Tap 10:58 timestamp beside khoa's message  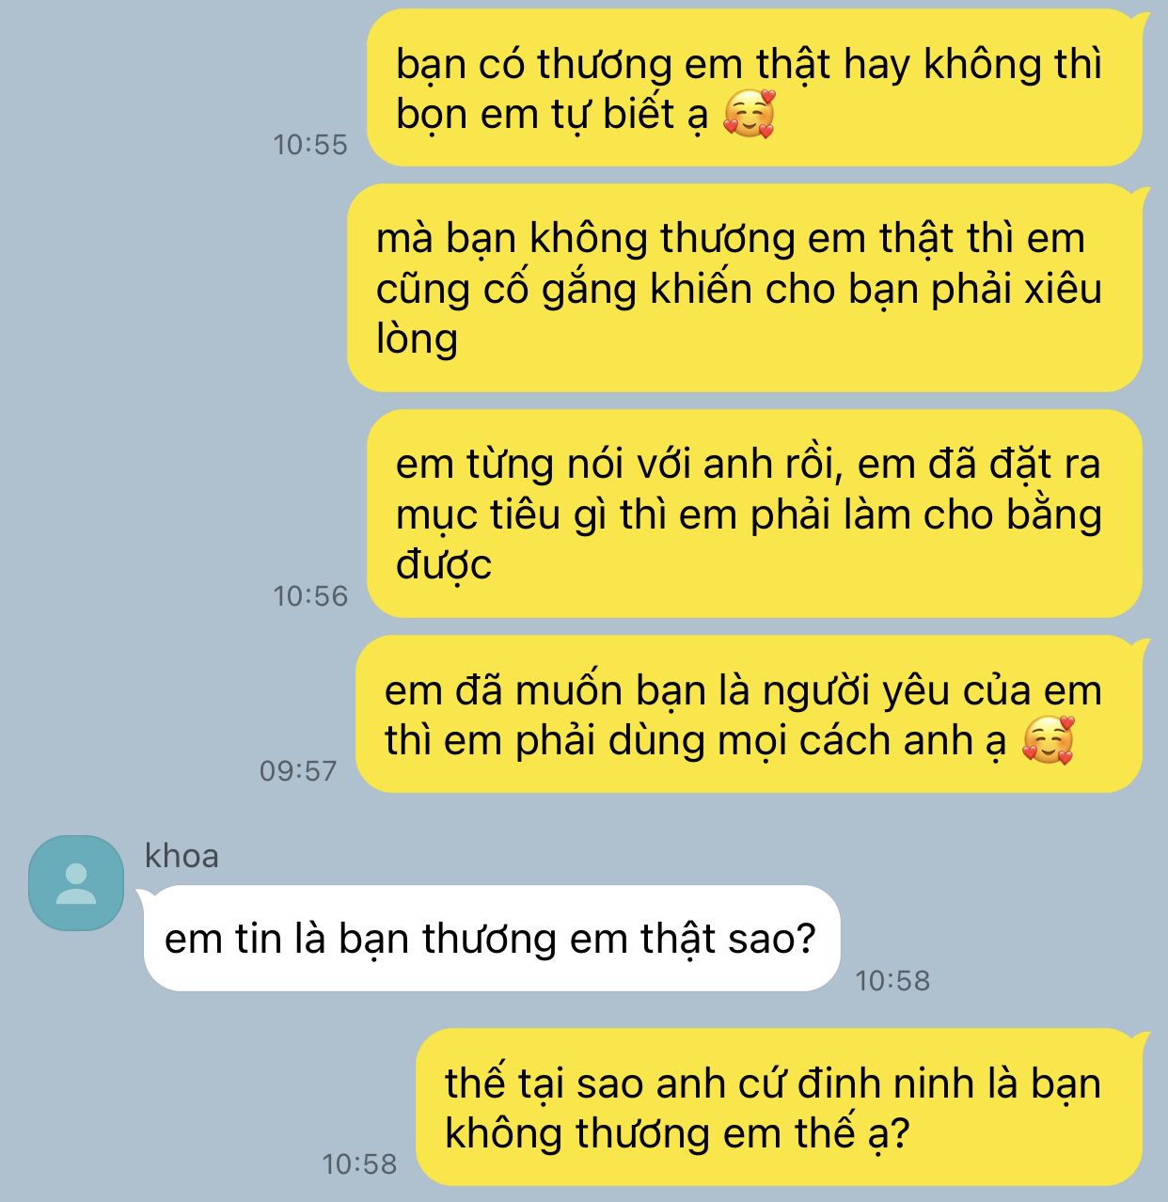892,981
